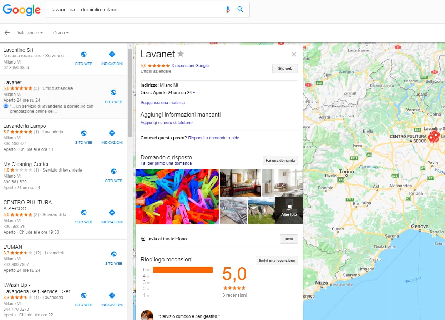Get directions to Lavanderia Lampo

point(112,133)
